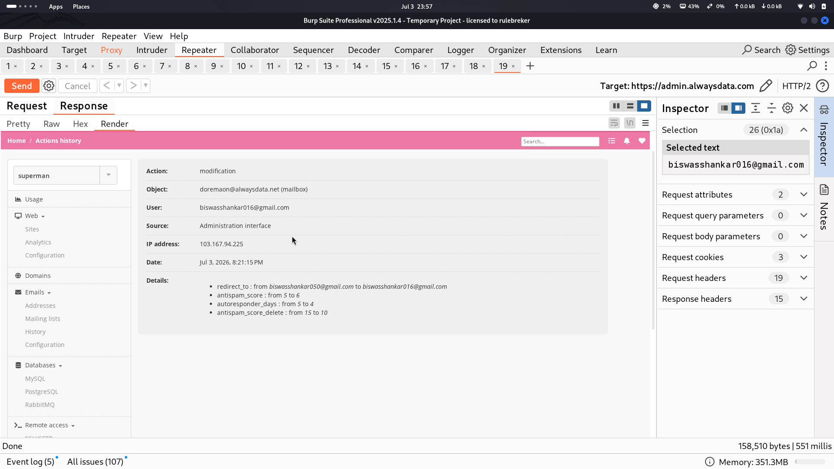This screenshot has width=834, height=469.
Task: Open Burp Settings in top right
Action: coord(808,50)
